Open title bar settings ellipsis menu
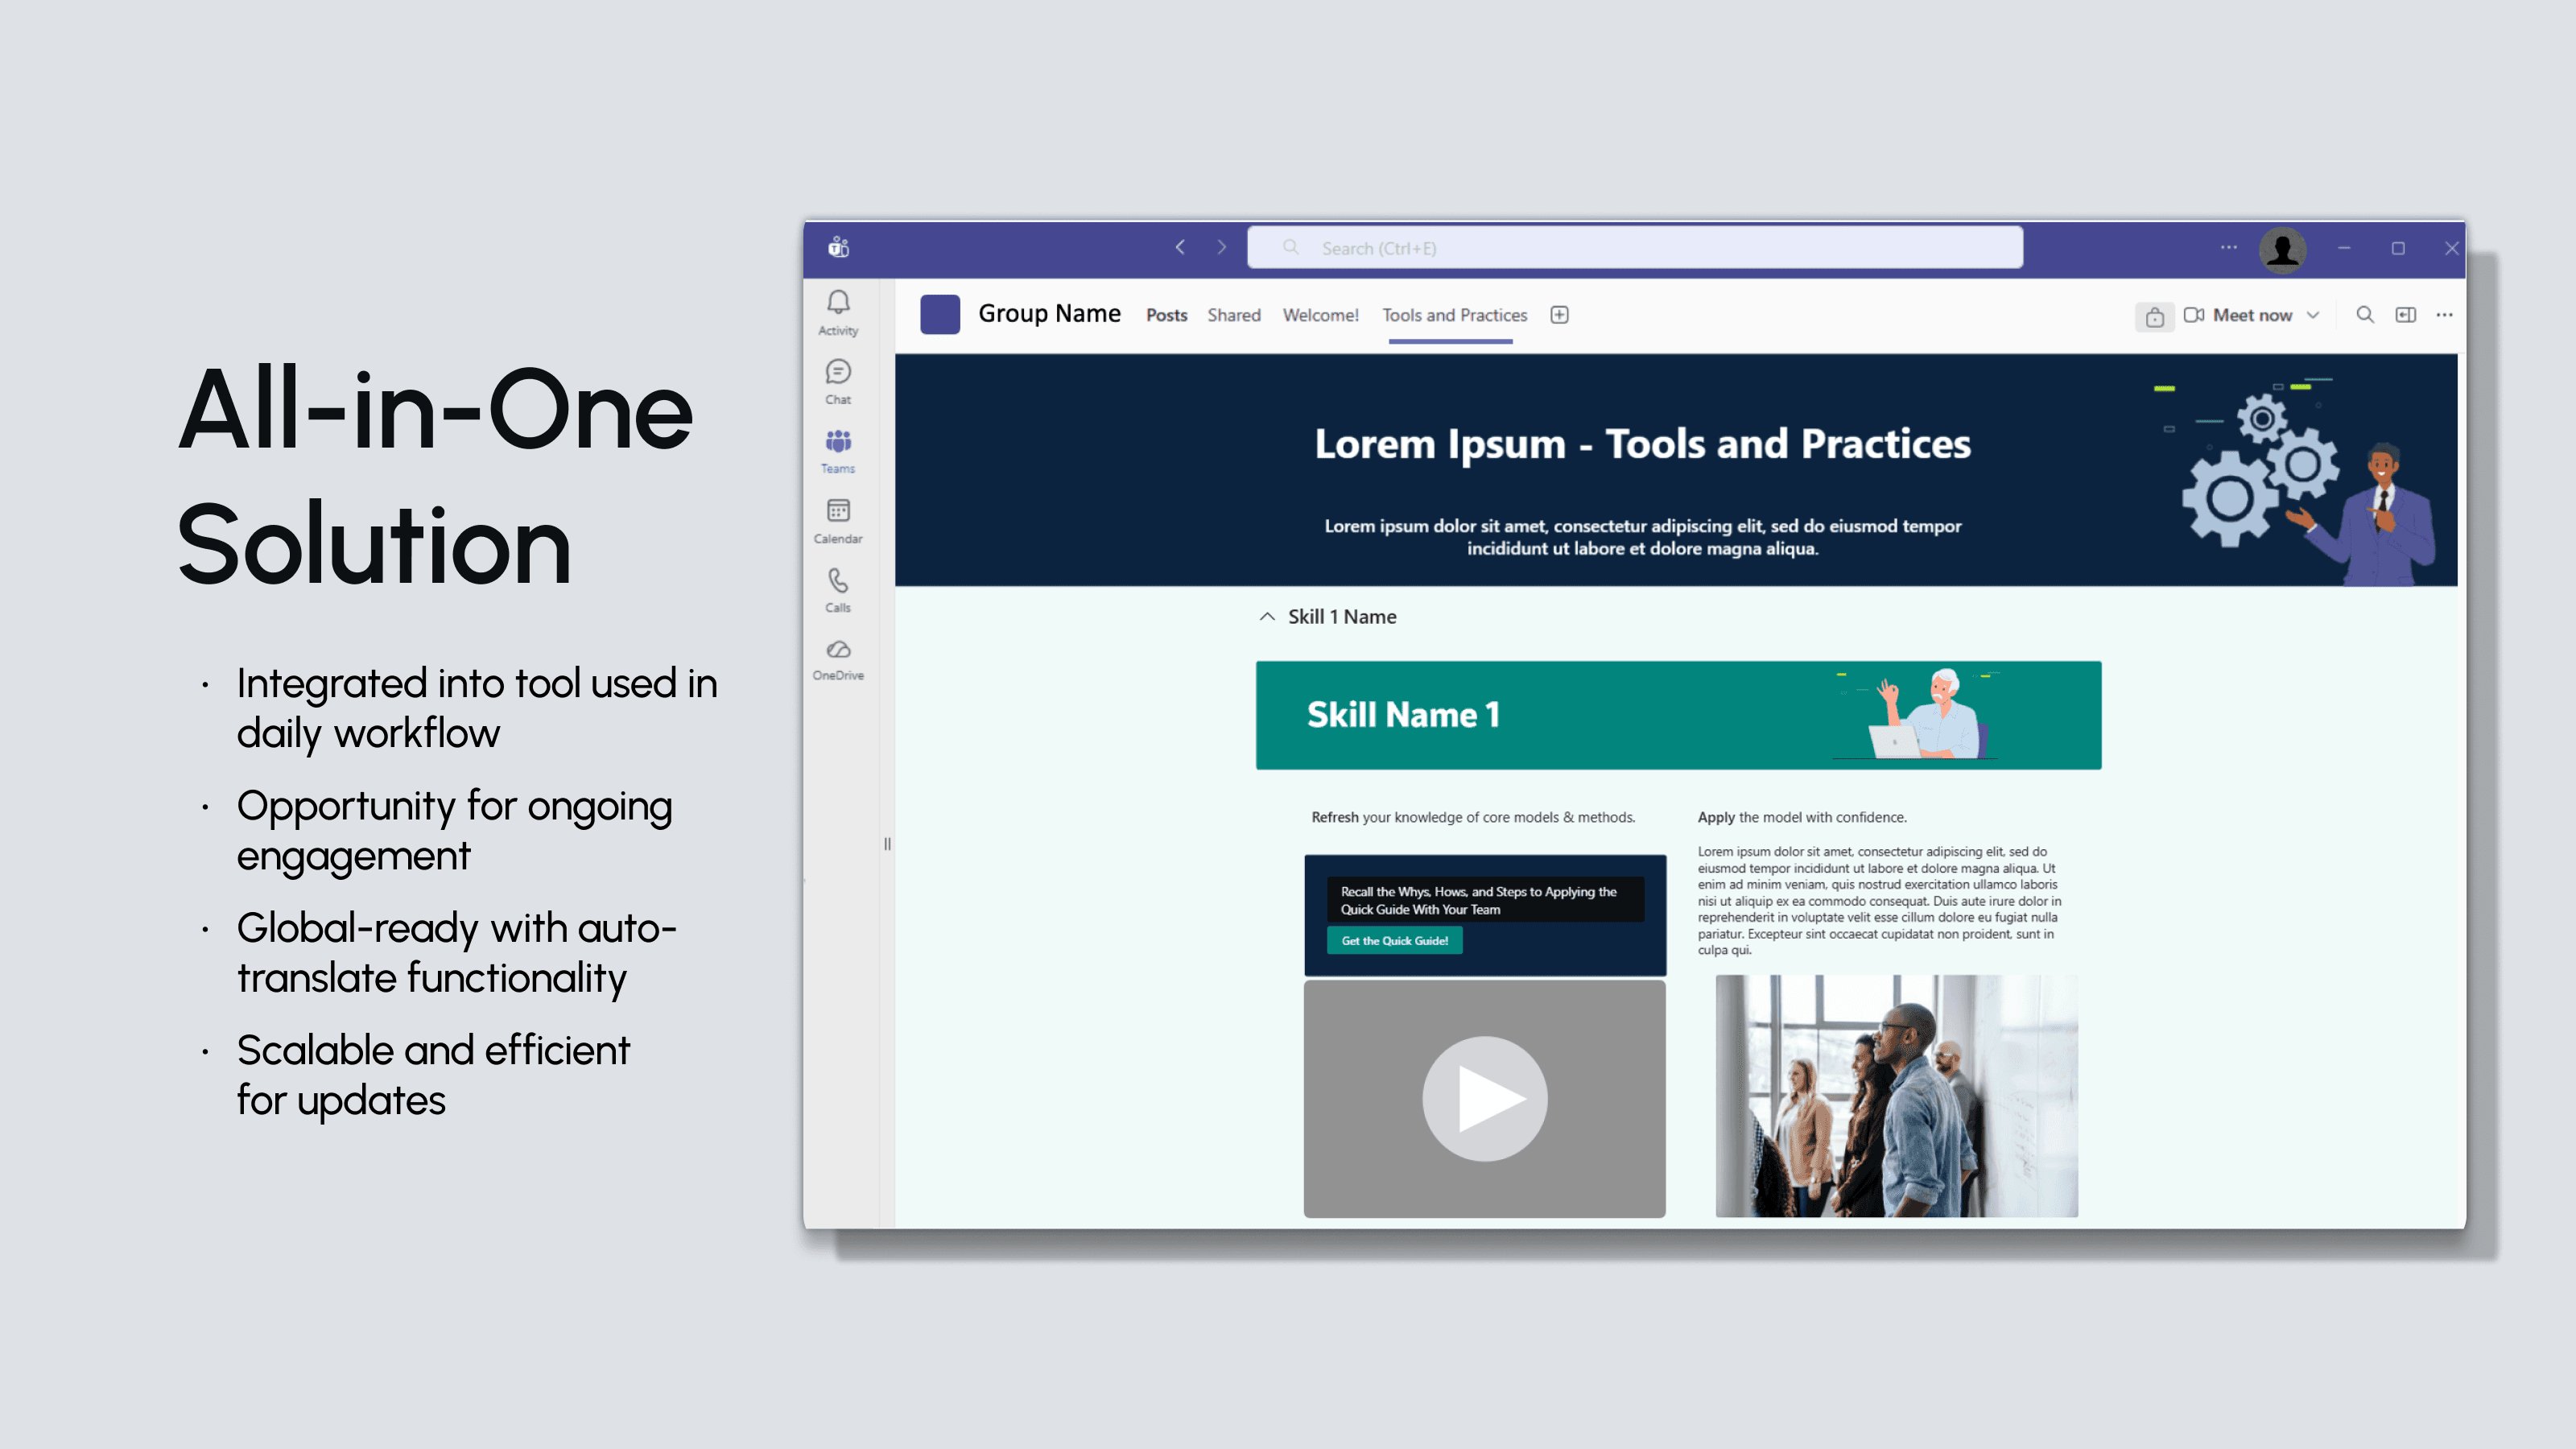 click(2228, 247)
